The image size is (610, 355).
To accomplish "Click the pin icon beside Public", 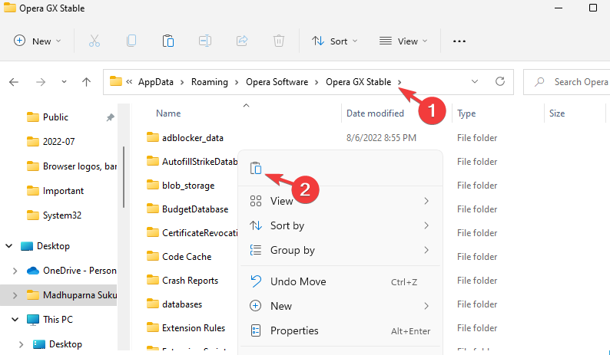I will (x=111, y=117).
